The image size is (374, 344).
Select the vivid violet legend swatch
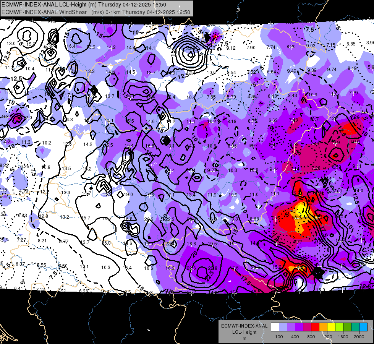[x=299, y=327]
